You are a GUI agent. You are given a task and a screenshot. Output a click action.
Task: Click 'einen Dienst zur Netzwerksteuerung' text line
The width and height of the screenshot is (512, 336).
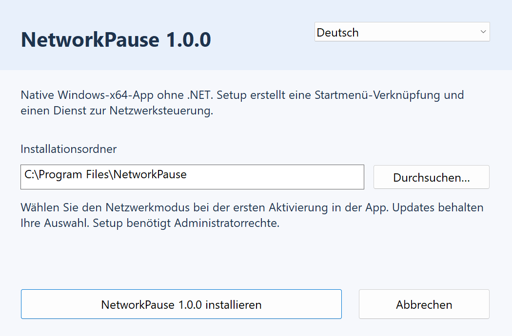point(117,111)
